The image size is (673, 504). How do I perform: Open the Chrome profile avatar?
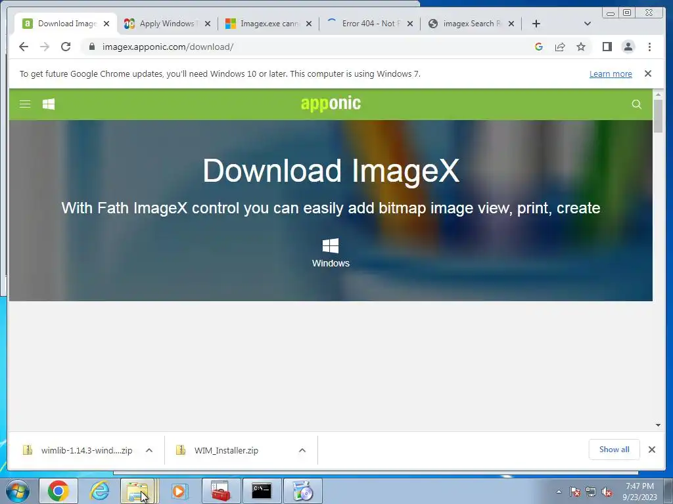pos(628,47)
